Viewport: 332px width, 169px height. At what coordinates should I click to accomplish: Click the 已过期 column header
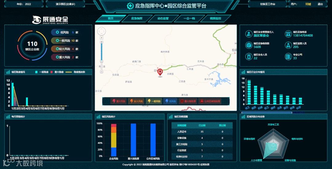(x=202, y=126)
